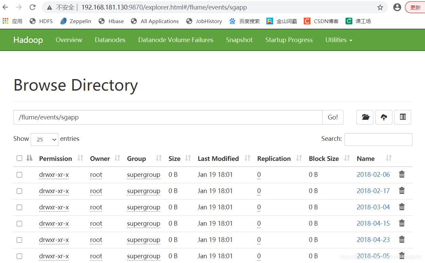The image size is (425, 263).
Task: Open the Hbase bookmark
Action: pos(111,21)
